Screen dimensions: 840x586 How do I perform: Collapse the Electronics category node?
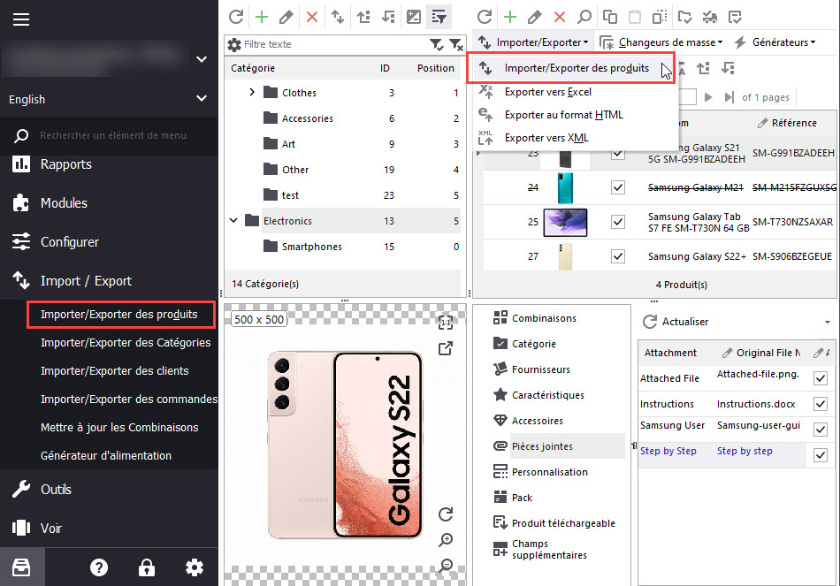[x=233, y=220]
